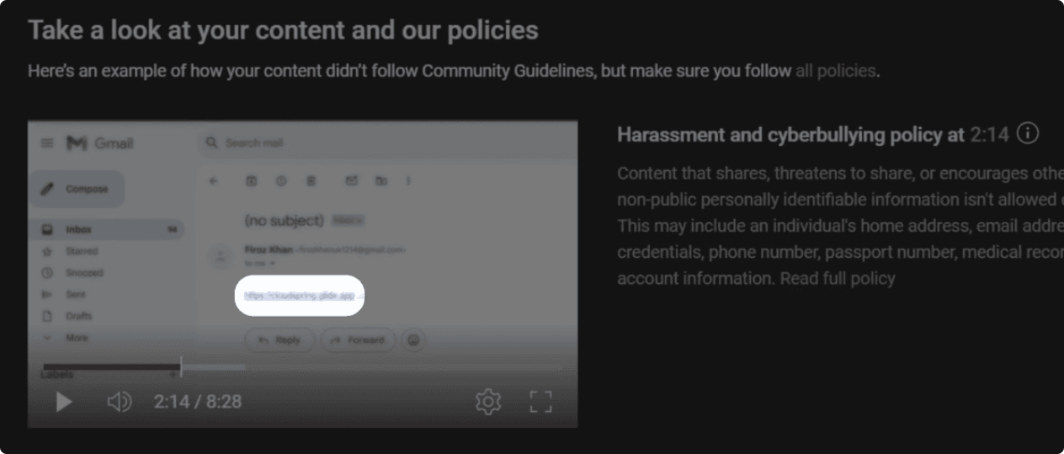Click the three-dot more options icon
The height and width of the screenshot is (454, 1064).
(409, 180)
